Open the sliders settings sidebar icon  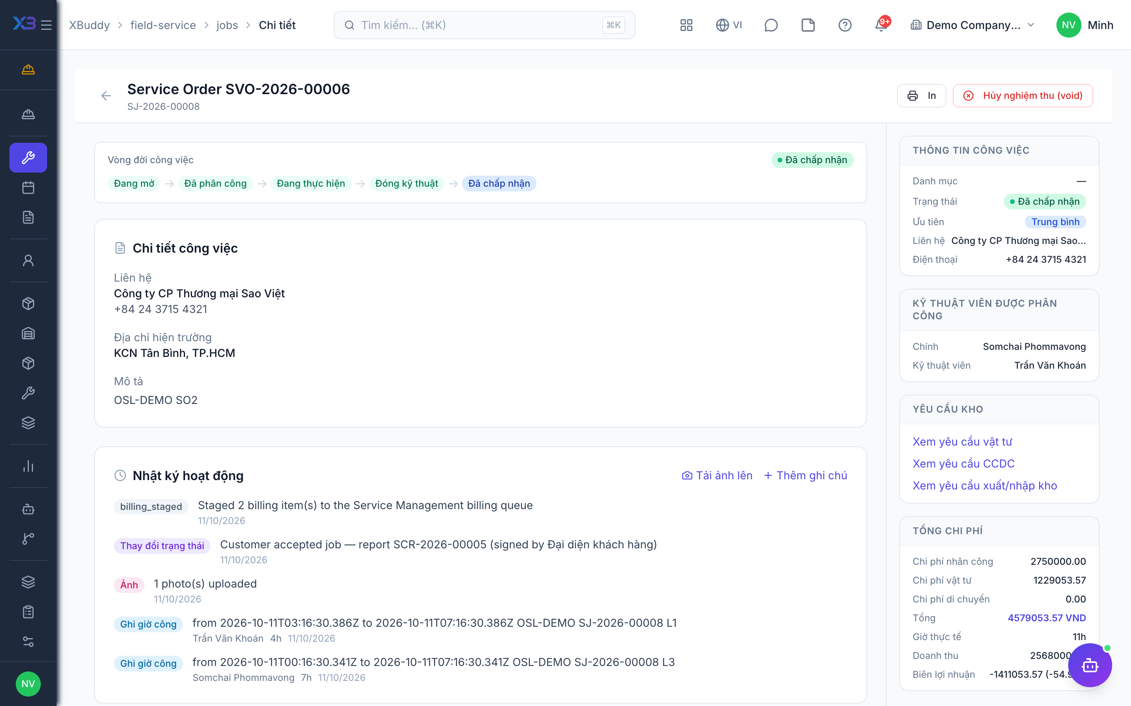[28, 641]
